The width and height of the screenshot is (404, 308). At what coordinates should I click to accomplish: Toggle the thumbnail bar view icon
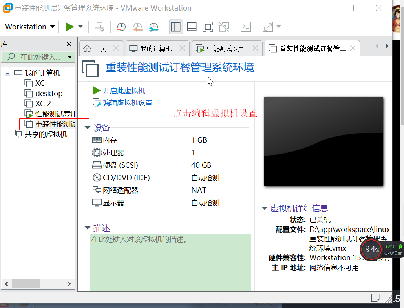[x=192, y=27]
